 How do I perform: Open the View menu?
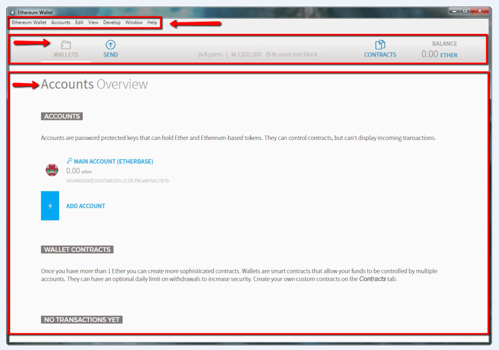(93, 22)
